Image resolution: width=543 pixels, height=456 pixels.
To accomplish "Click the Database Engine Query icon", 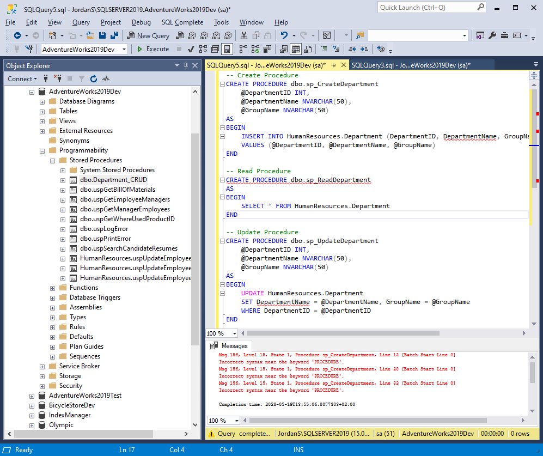I will tap(180, 35).
